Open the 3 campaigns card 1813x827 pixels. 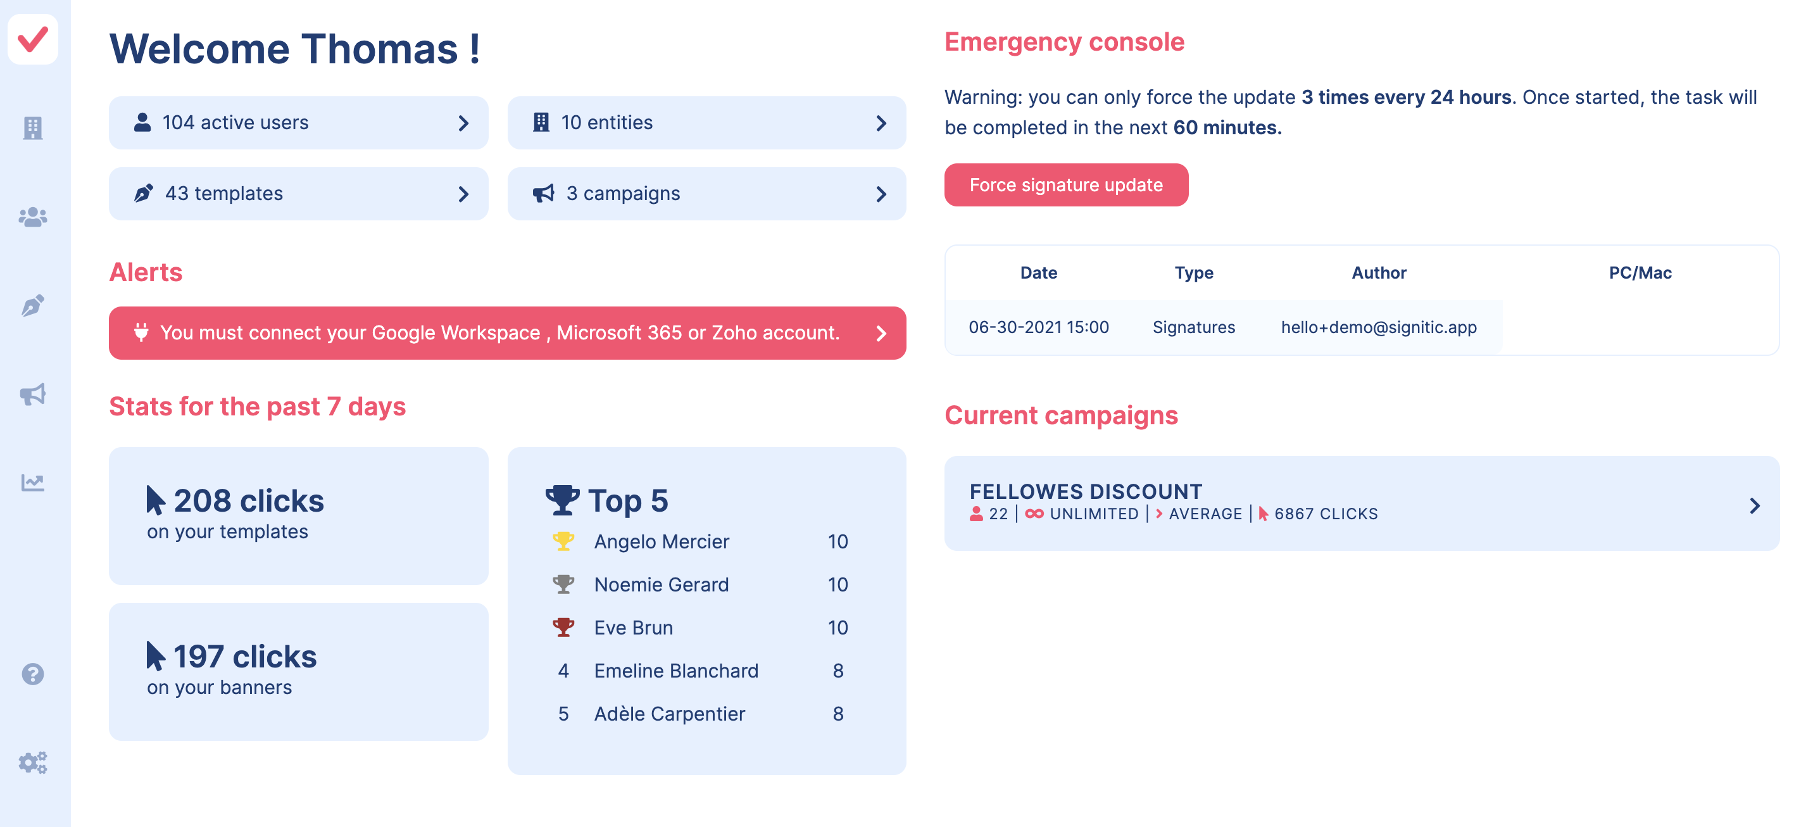point(706,194)
